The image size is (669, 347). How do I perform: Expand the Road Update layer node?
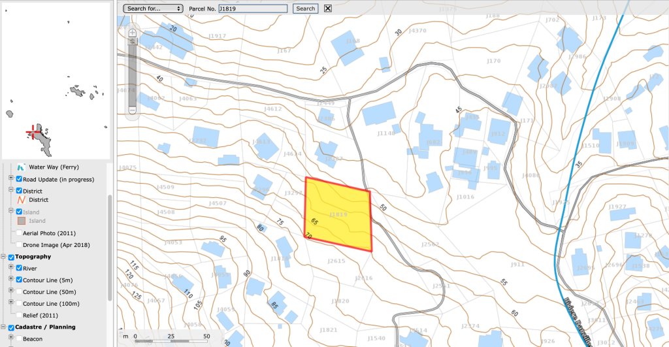point(10,179)
